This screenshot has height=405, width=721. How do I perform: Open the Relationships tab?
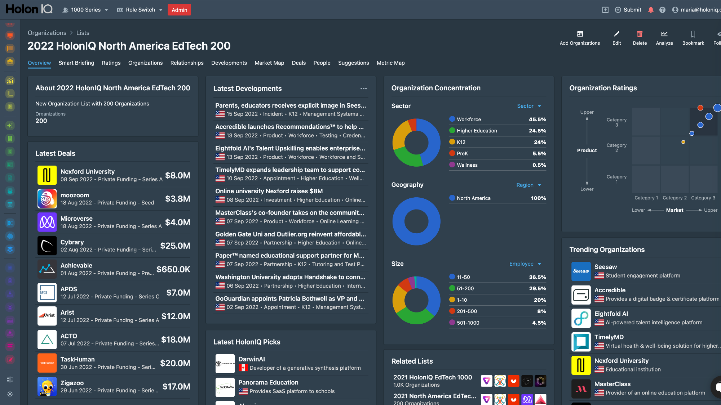(x=187, y=63)
